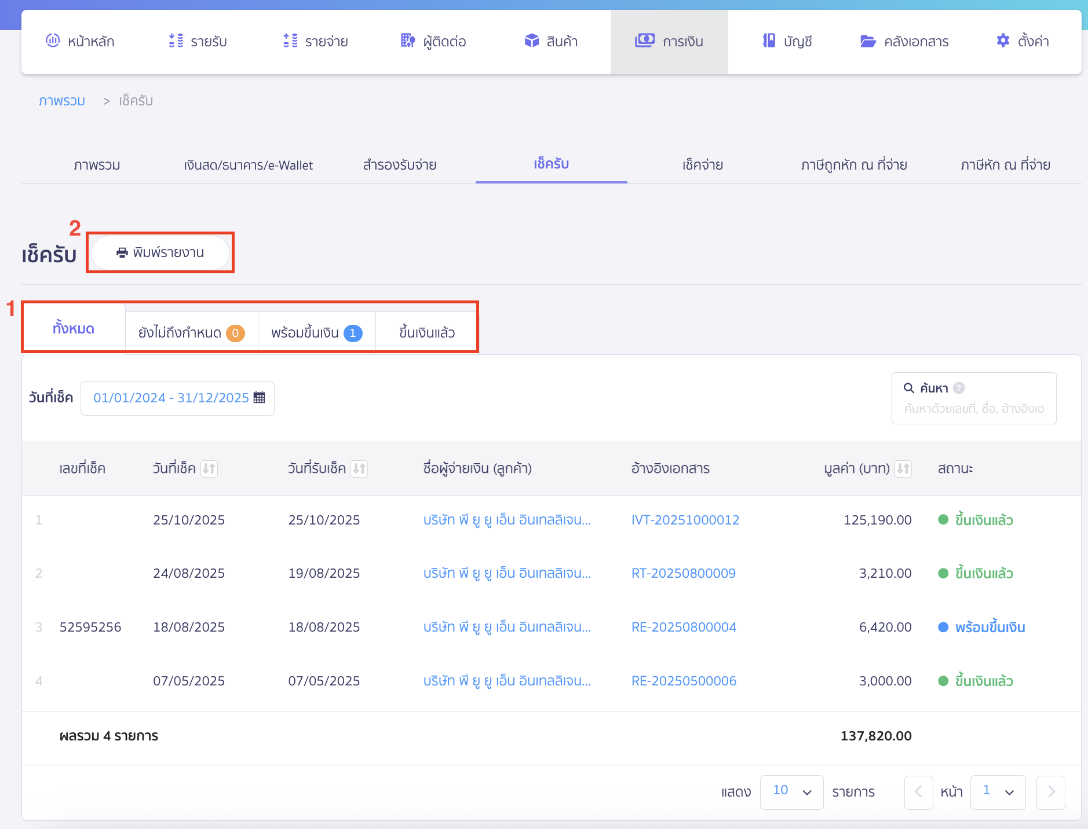The height and width of the screenshot is (829, 1088).
Task: Open settings via the gear icon
Action: pos(1003,41)
